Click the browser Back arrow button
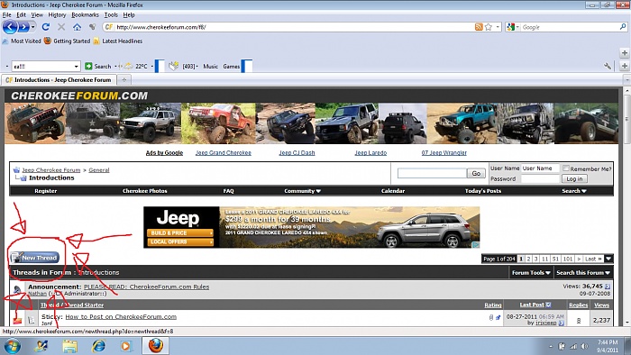 point(10,27)
